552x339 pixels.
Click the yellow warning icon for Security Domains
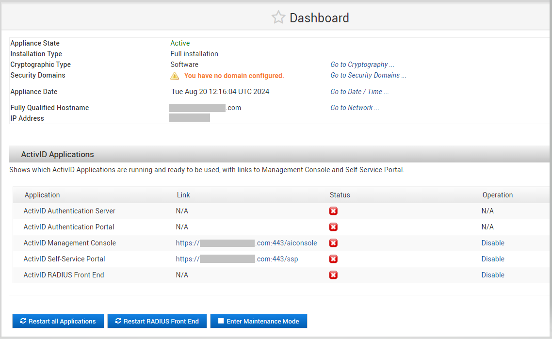pyautogui.click(x=175, y=76)
